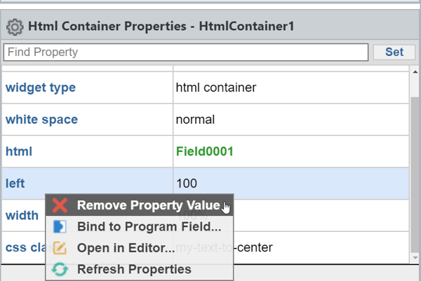Screen dimensions: 421x281
Task: Select Remove Property Value menu entry
Action: pyautogui.click(x=140, y=205)
